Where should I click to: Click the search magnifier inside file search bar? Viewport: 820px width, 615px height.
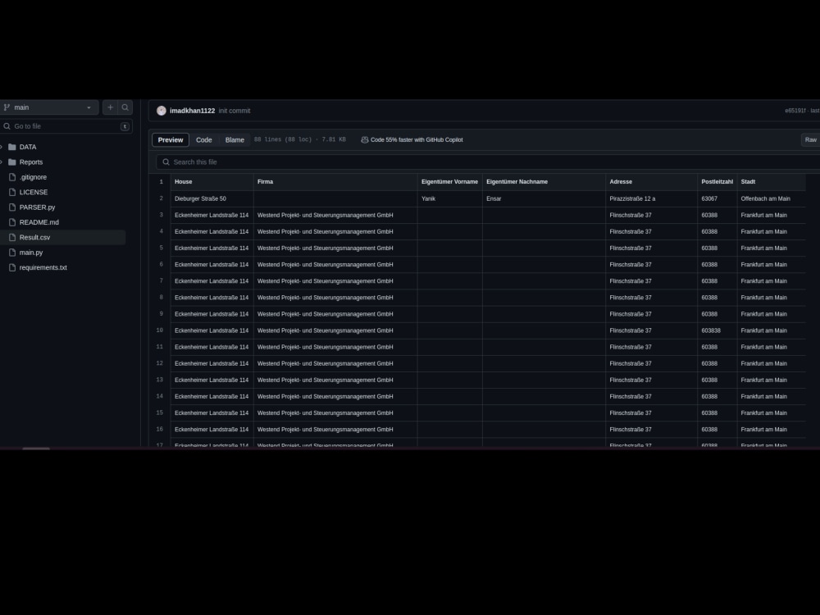tap(166, 162)
